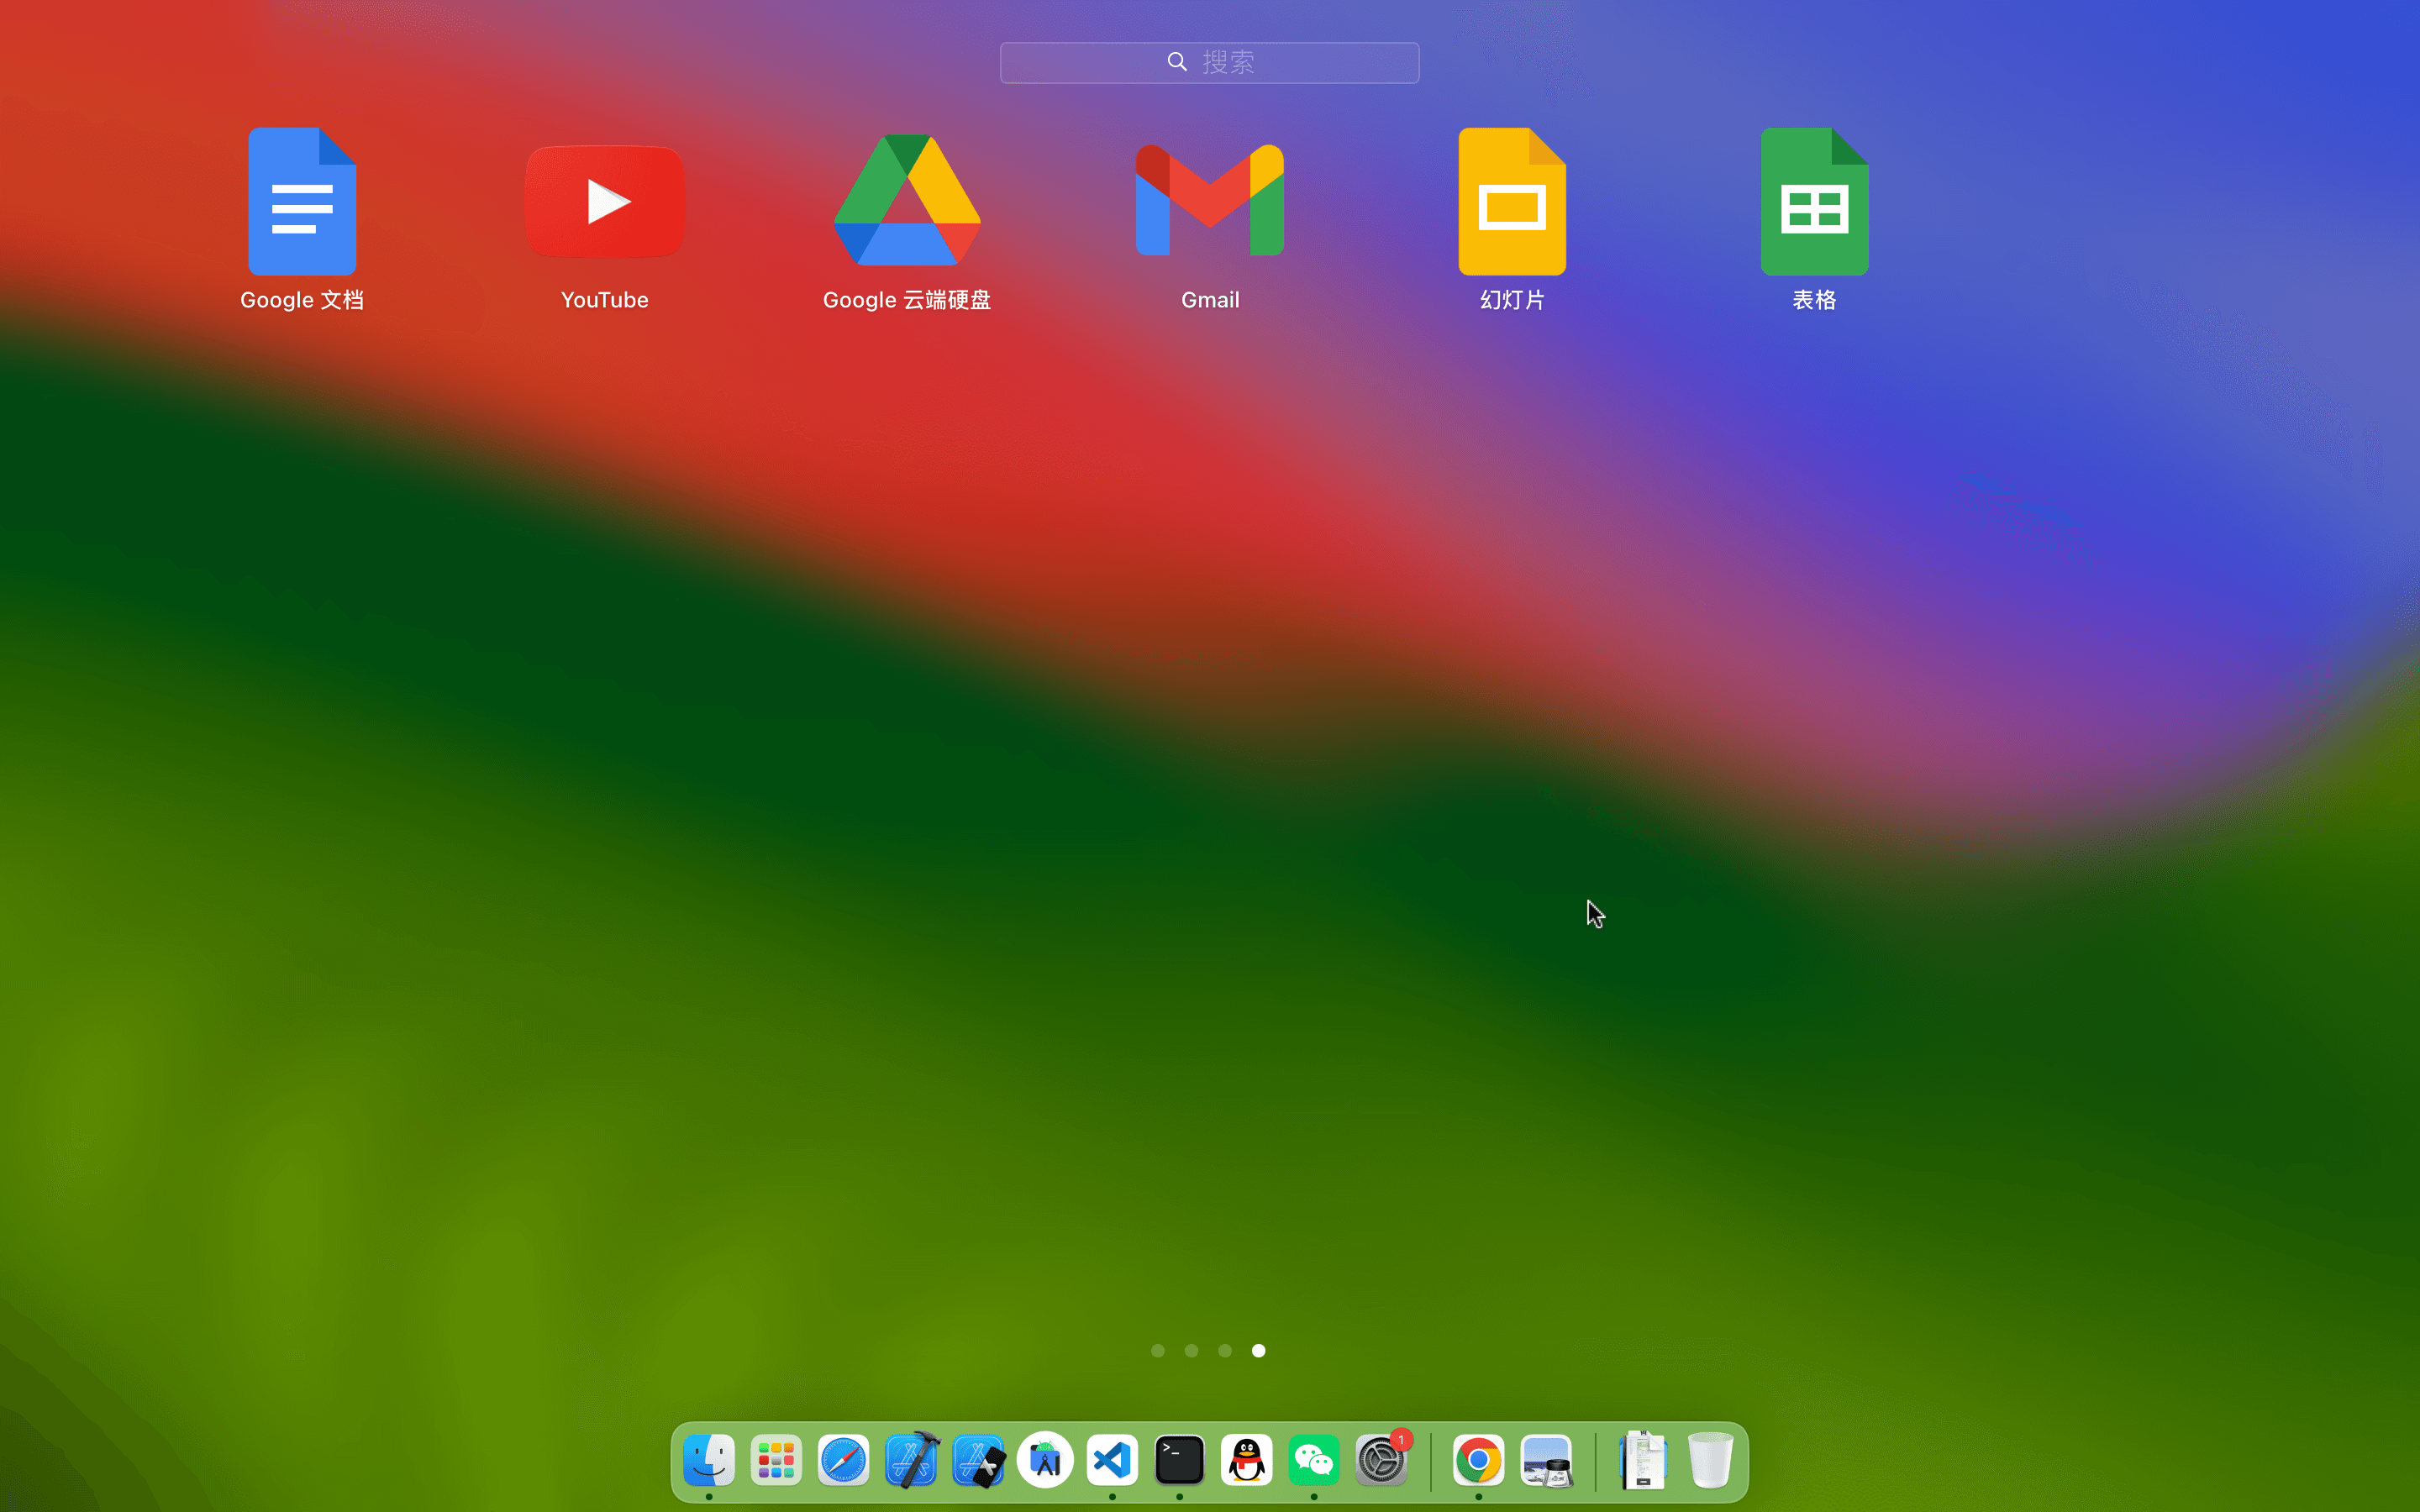
Task: Click the Launchpad icon in the Dock
Action: (x=776, y=1461)
